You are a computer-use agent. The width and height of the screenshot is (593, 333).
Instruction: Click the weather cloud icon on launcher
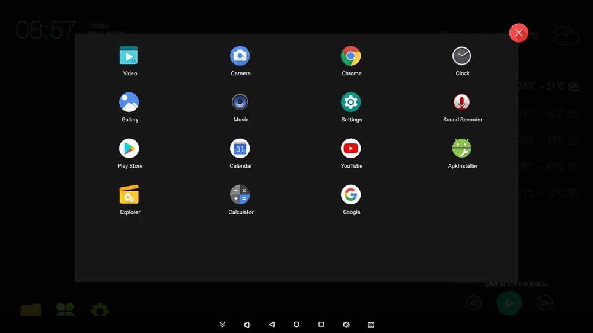tap(566, 34)
